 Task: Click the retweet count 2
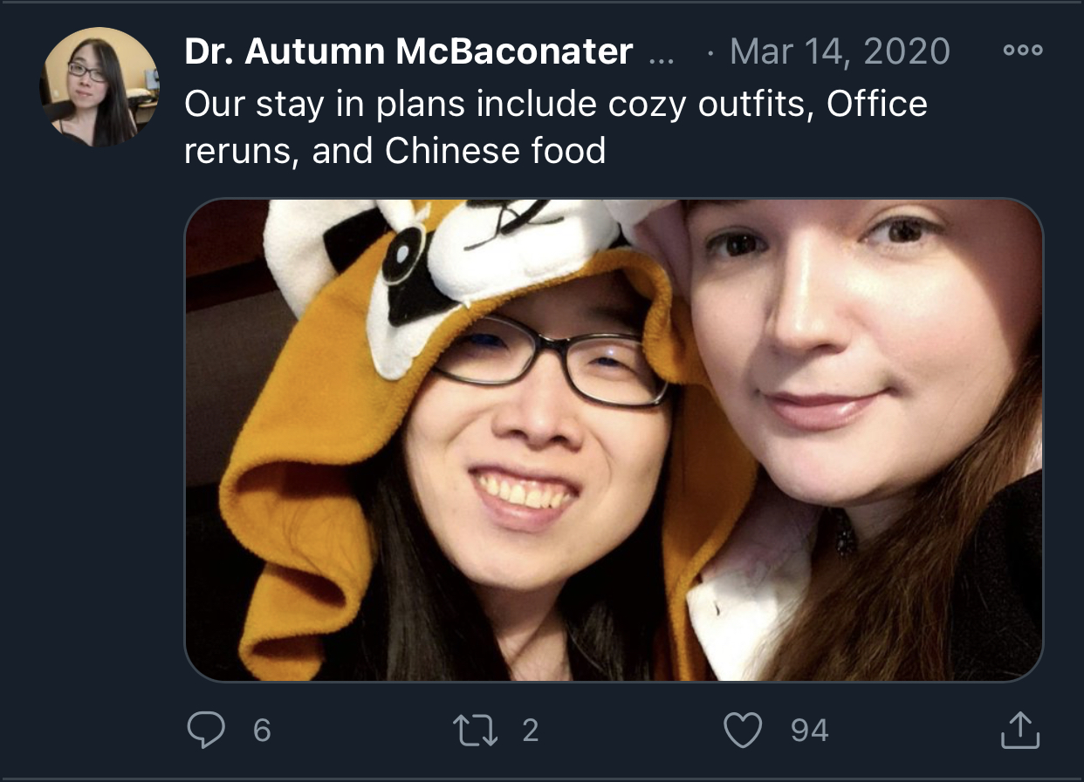click(x=531, y=730)
